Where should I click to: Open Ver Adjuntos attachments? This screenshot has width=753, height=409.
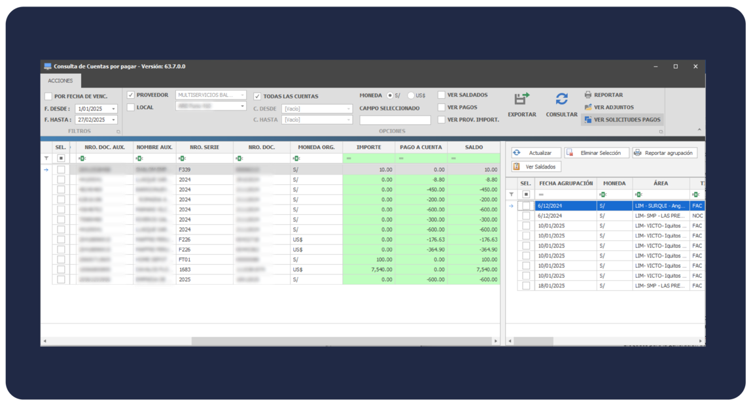(x=608, y=108)
